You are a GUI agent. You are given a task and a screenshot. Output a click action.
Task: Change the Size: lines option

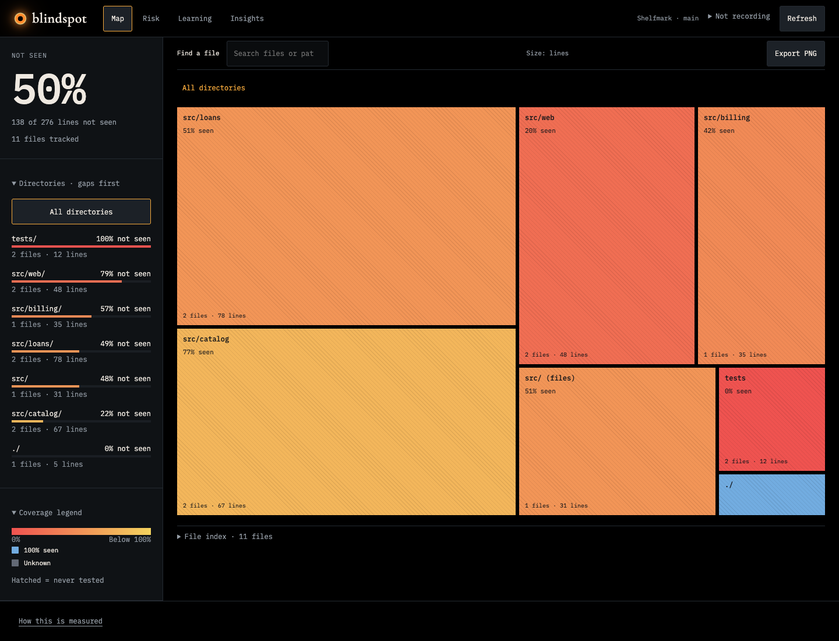[x=547, y=53]
